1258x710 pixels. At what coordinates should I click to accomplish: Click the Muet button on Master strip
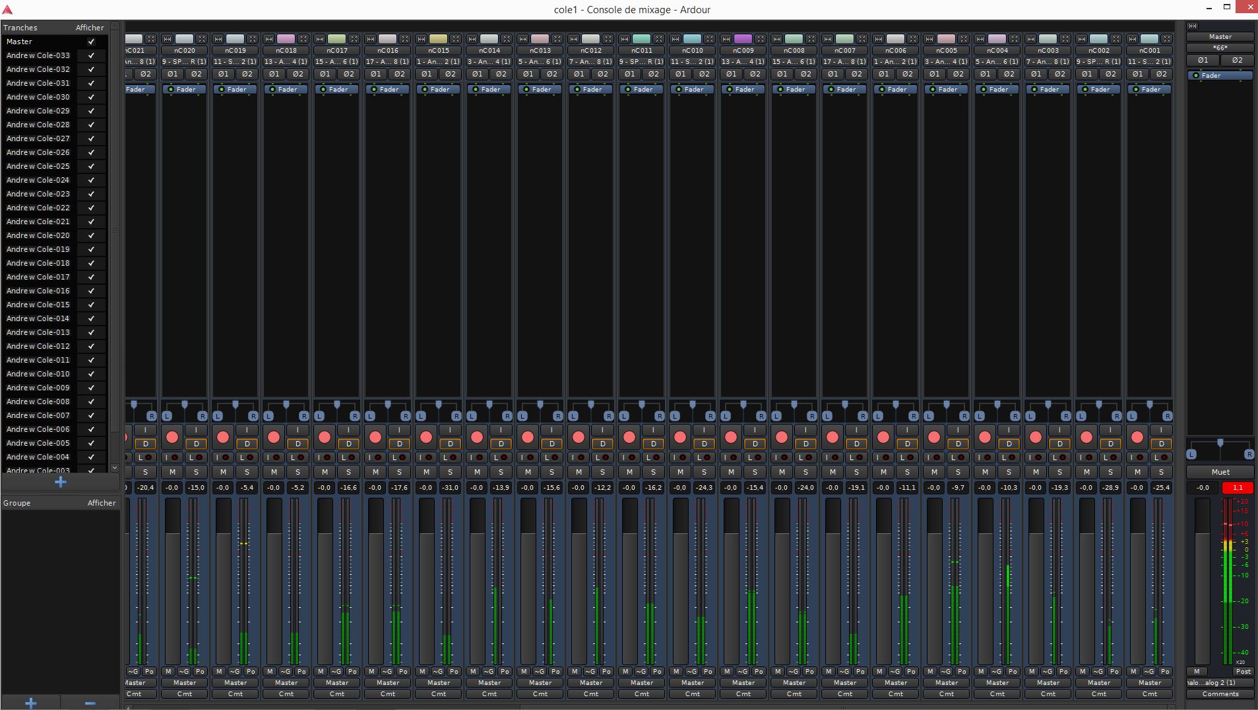pos(1220,472)
